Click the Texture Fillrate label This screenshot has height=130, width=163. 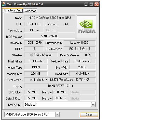click(x=59, y=61)
